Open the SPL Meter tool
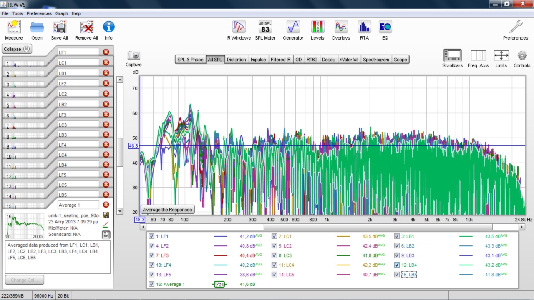534x300 pixels. (265, 27)
